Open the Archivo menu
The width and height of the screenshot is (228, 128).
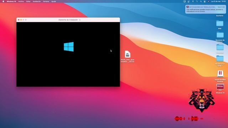21,1
